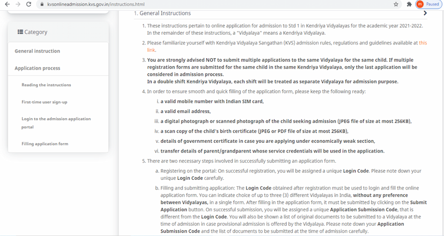
Task: Jump to Filling application form
Action: tap(45, 144)
